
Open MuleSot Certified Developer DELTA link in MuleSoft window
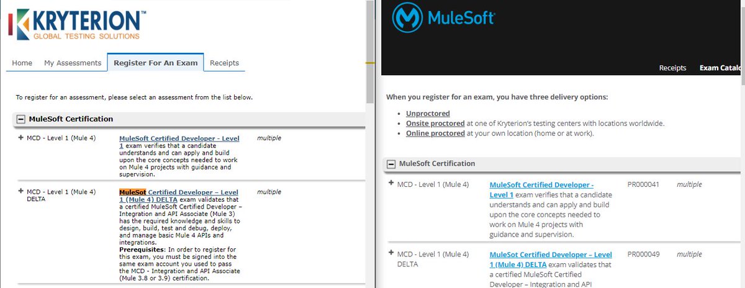[x=551, y=259]
